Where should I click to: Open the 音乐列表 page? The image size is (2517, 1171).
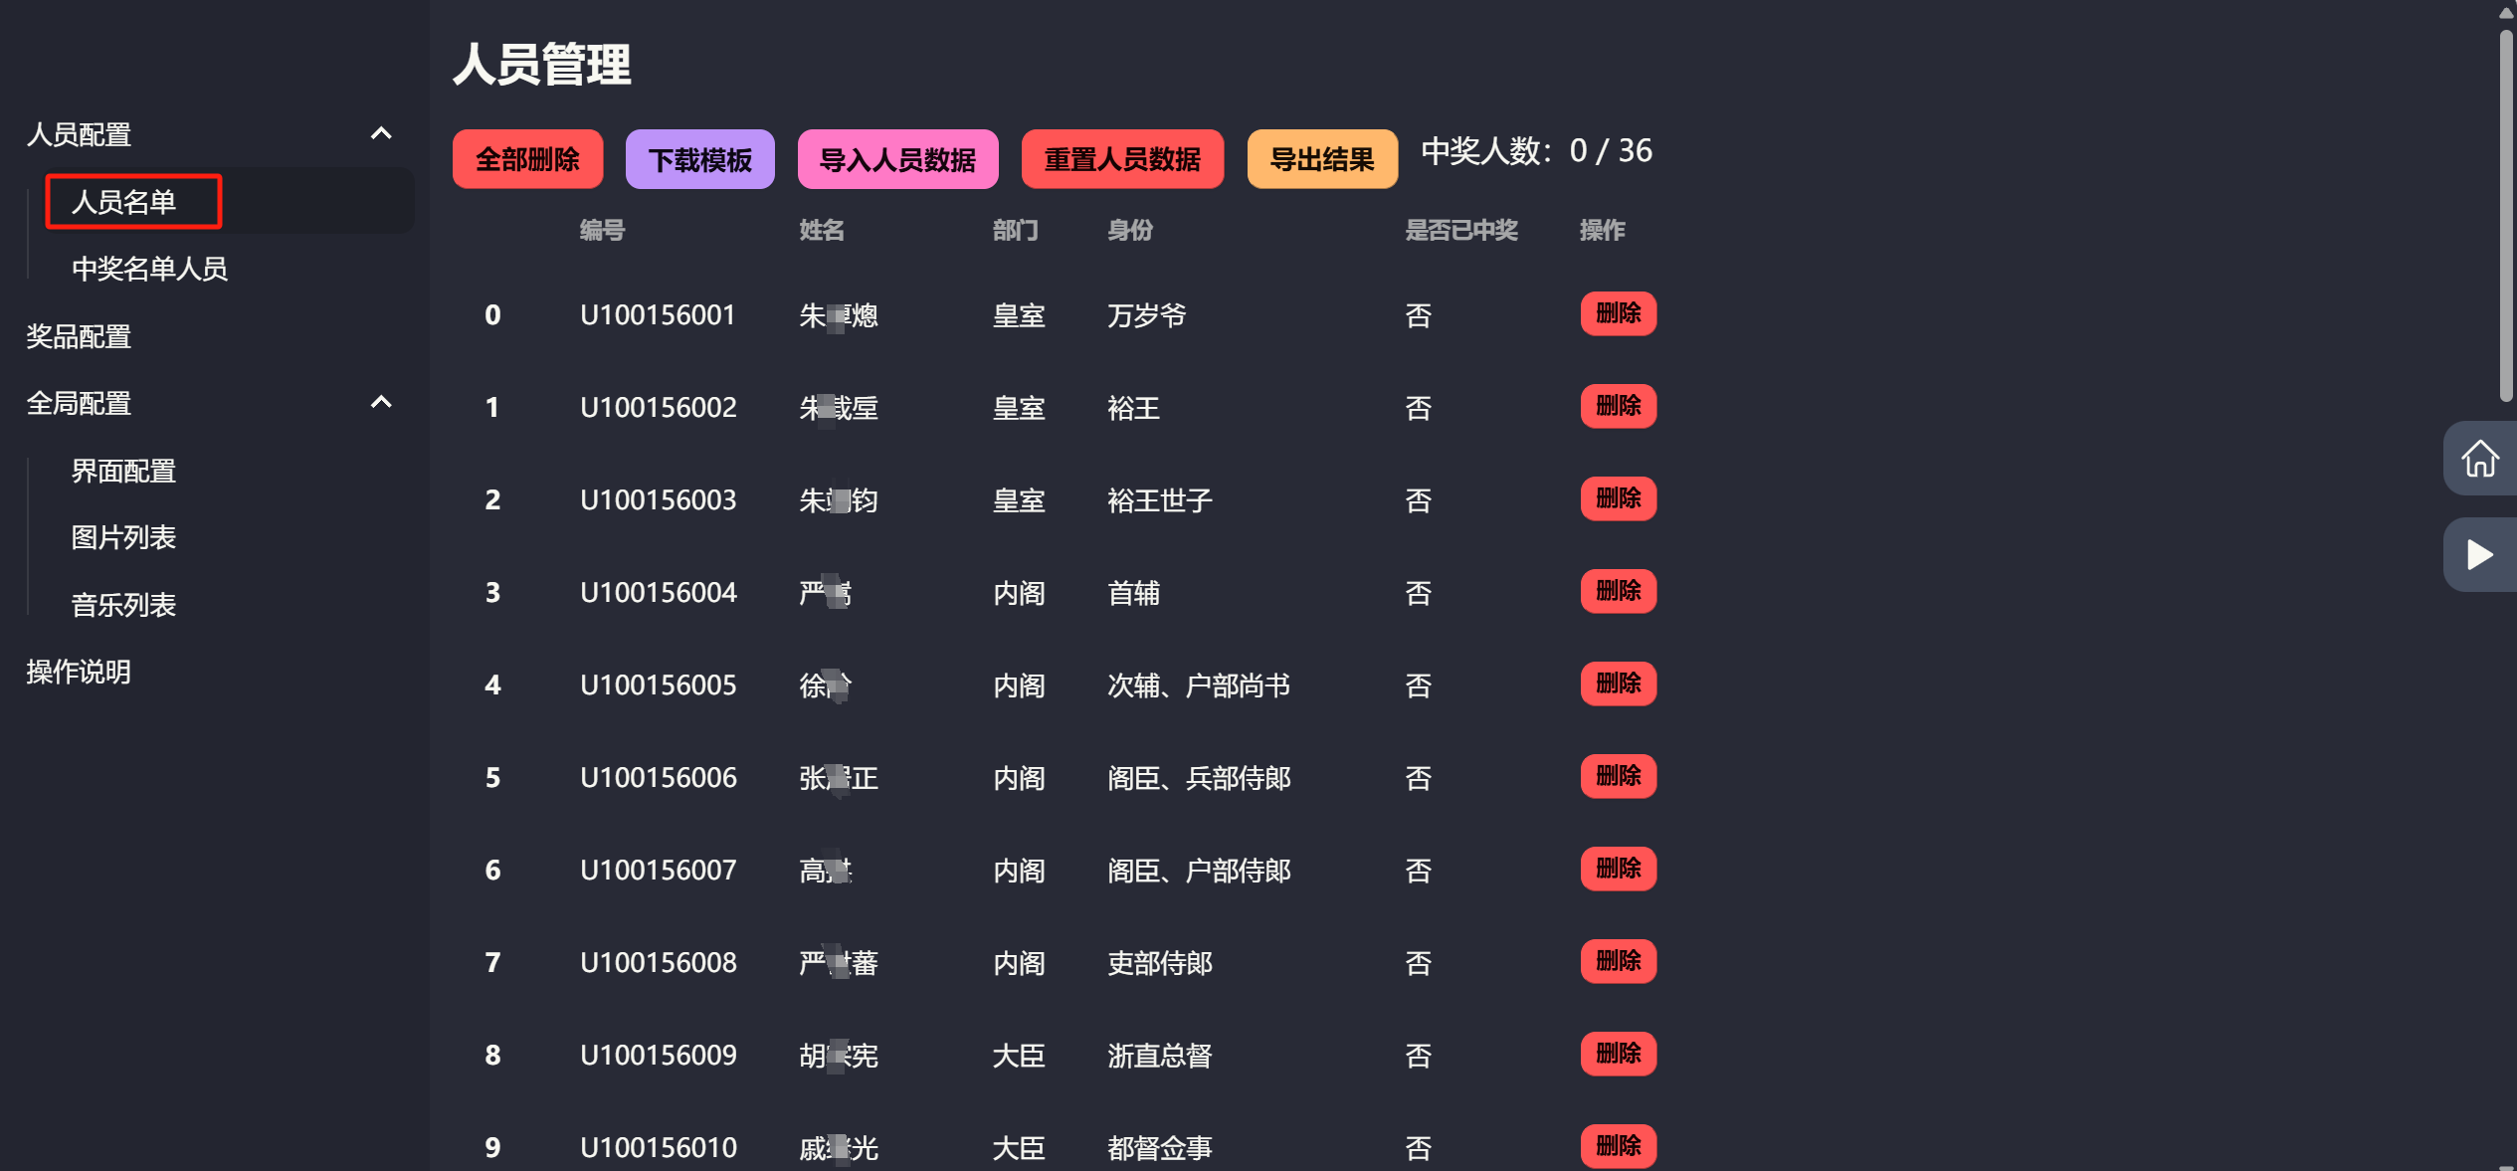click(x=122, y=604)
